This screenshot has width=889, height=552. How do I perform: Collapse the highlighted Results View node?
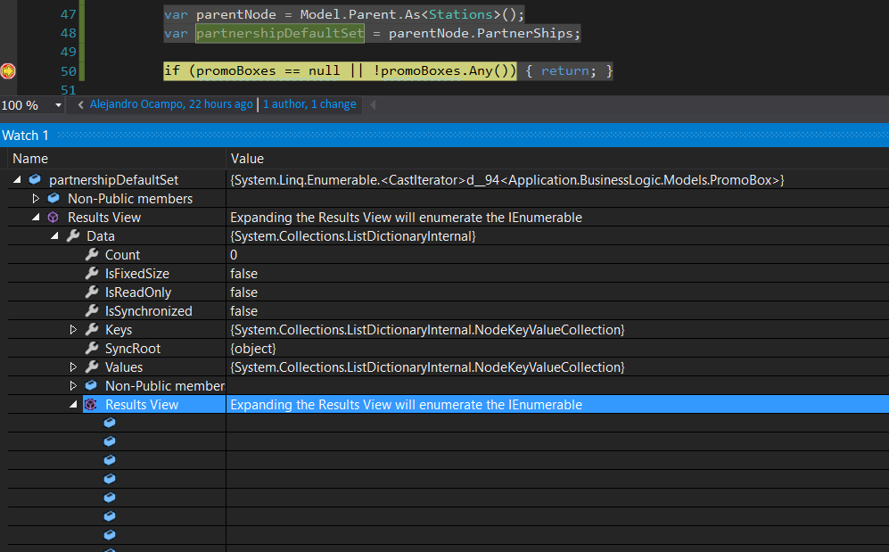coord(73,404)
